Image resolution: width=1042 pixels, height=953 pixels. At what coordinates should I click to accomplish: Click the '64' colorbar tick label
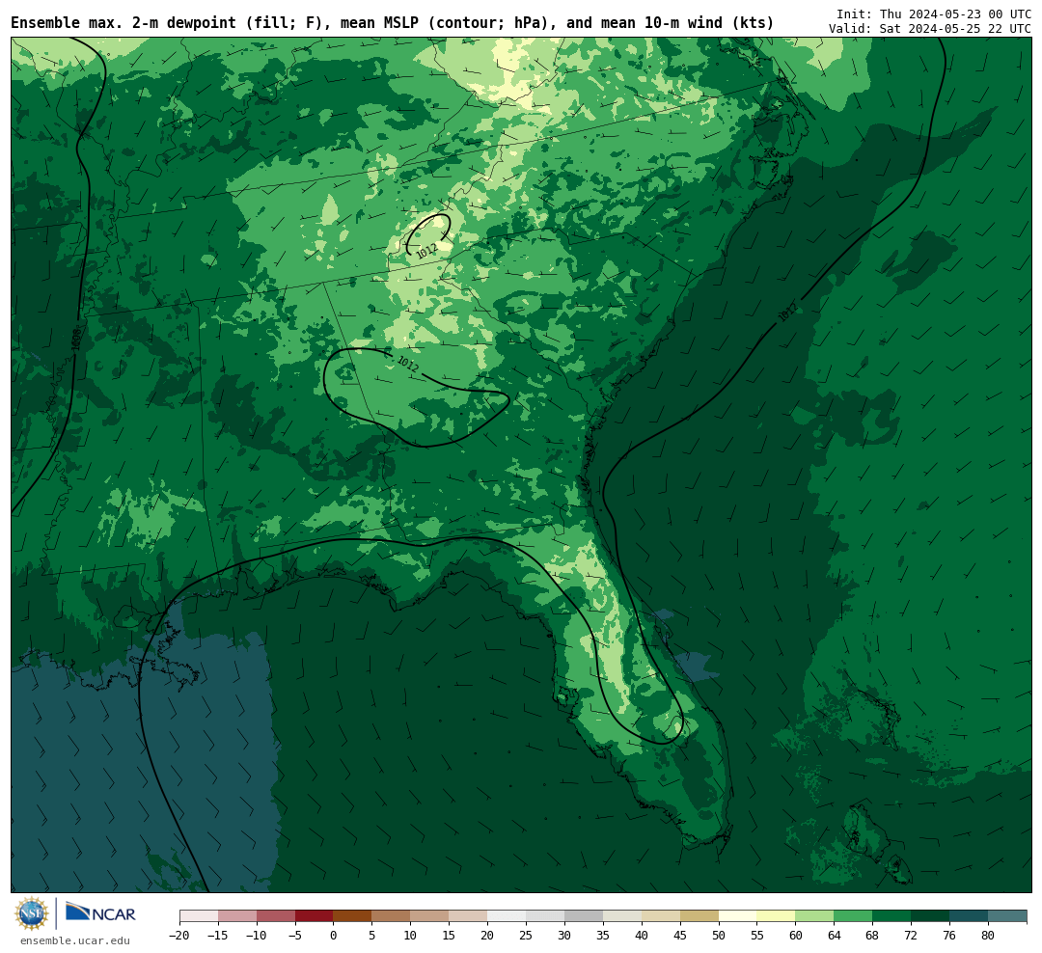point(834,936)
